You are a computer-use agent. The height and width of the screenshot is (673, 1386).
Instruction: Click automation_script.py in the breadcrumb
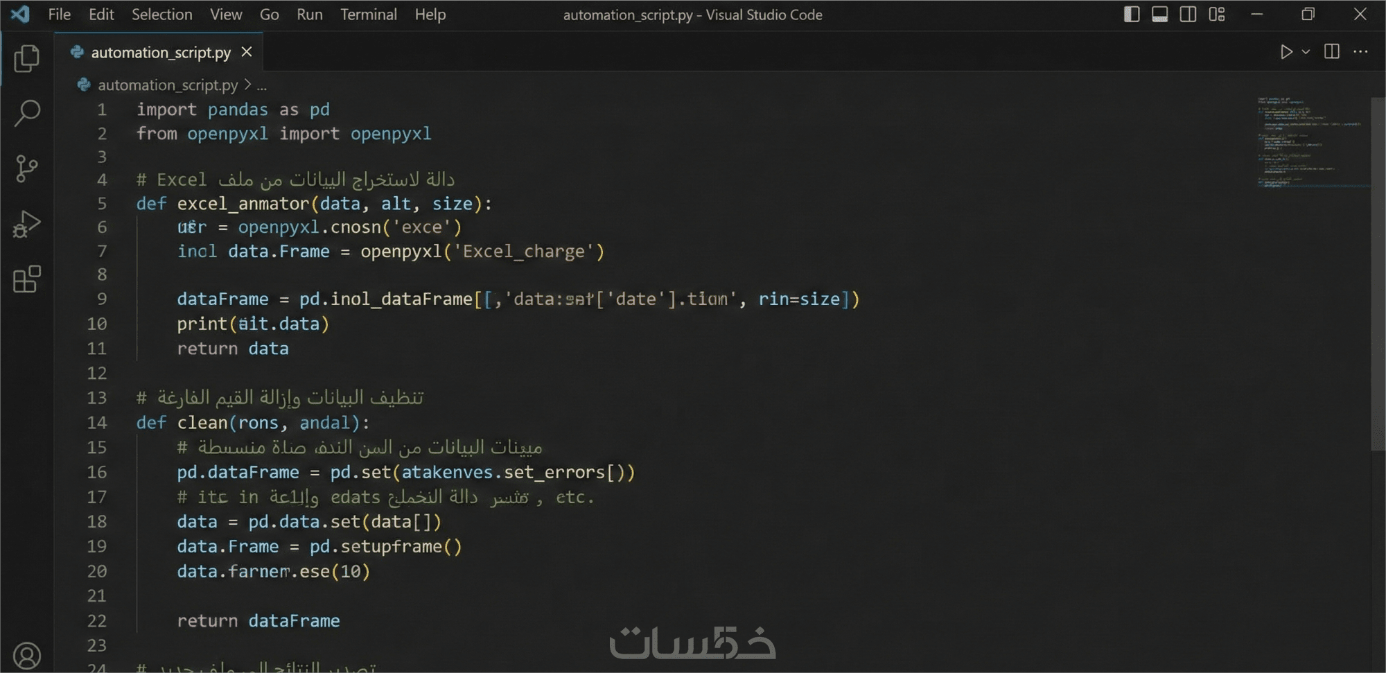pyautogui.click(x=168, y=85)
